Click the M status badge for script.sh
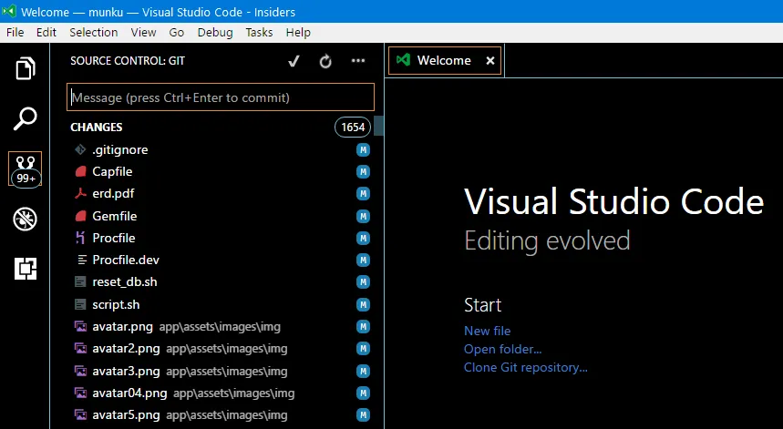The image size is (783, 429). (363, 304)
